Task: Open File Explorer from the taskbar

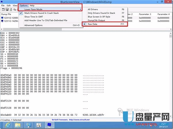Action: click(18, 125)
